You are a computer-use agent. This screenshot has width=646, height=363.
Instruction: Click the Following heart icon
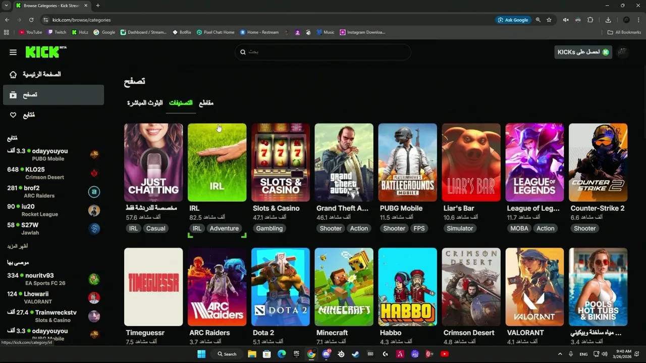click(13, 115)
